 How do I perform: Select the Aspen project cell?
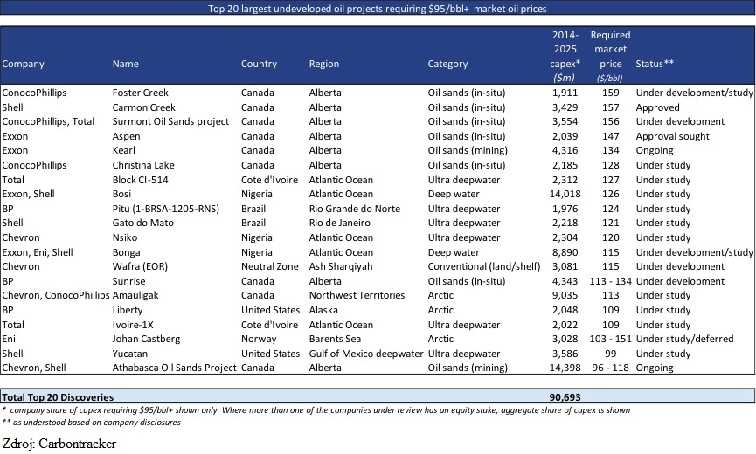[127, 136]
